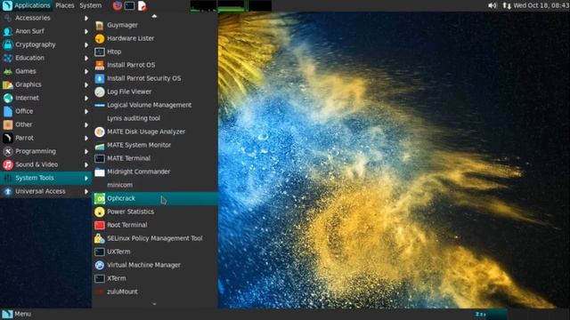This screenshot has width=570, height=320.
Task: Select the System Tools category
Action: pyautogui.click(x=45, y=178)
